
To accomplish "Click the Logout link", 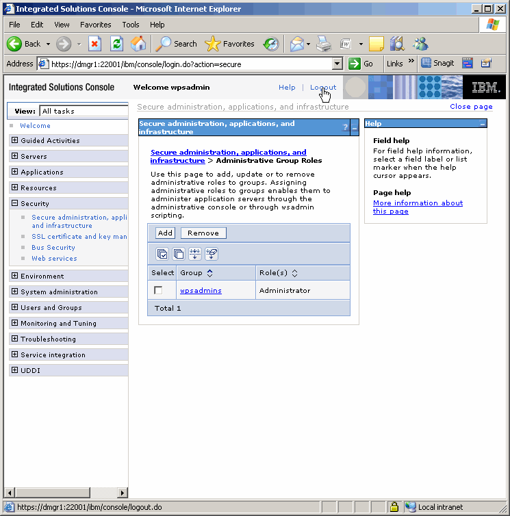I will pyautogui.click(x=322, y=88).
